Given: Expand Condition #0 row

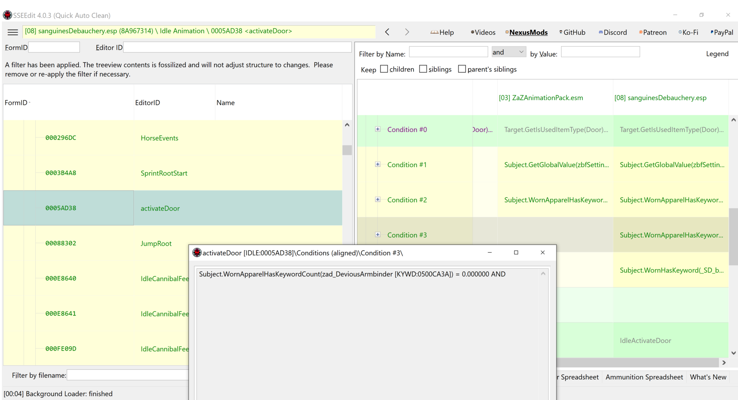Looking at the screenshot, I should [x=378, y=129].
